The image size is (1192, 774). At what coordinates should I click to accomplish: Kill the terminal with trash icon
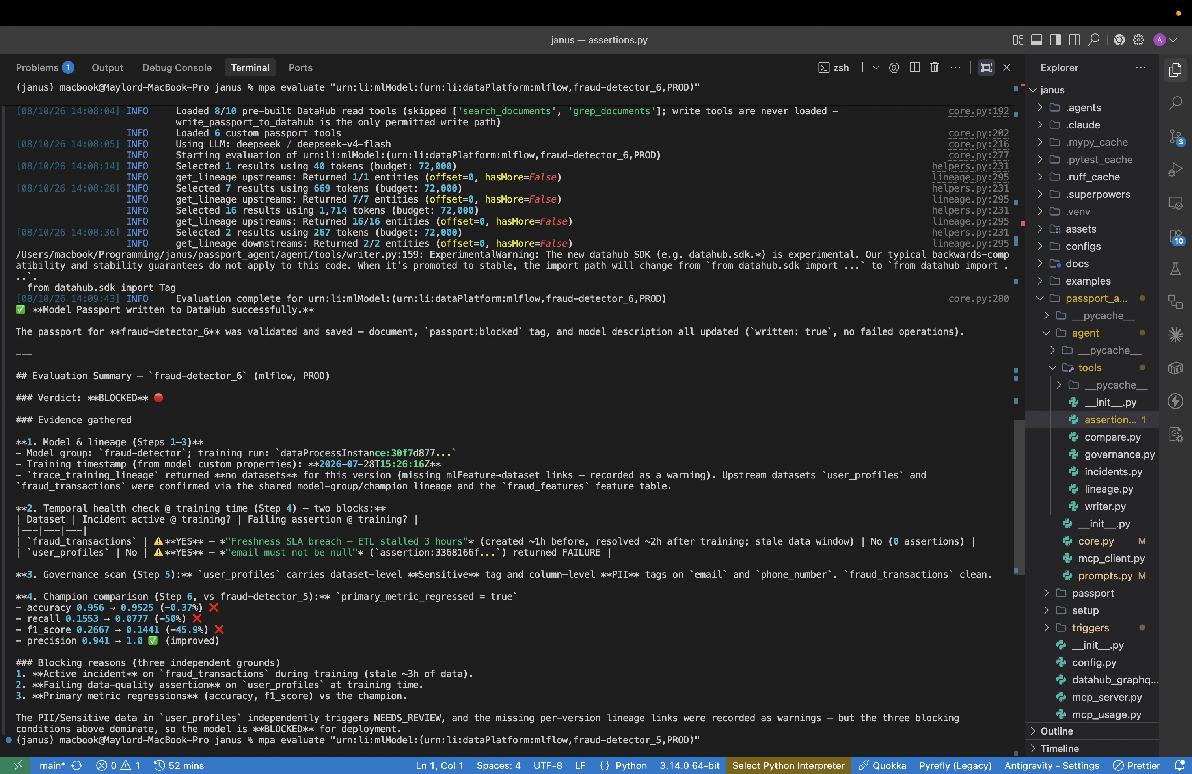click(x=934, y=68)
